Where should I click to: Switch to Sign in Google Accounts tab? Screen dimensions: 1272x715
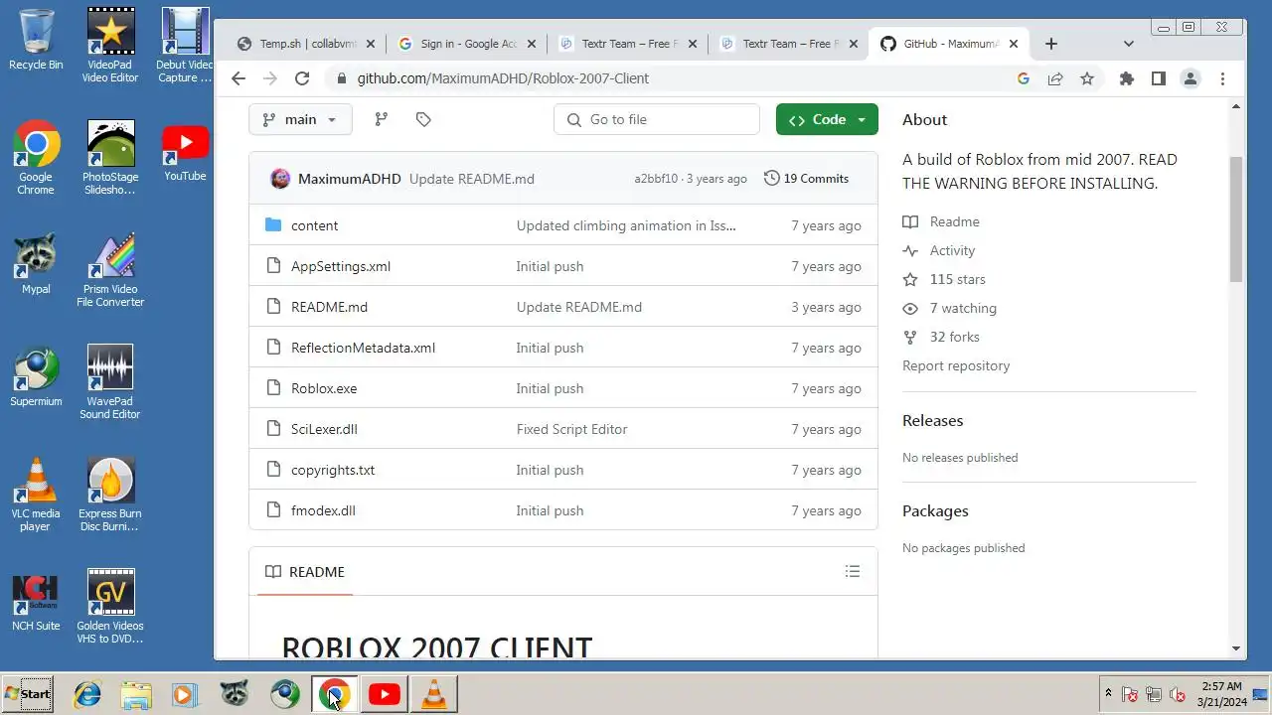(467, 44)
